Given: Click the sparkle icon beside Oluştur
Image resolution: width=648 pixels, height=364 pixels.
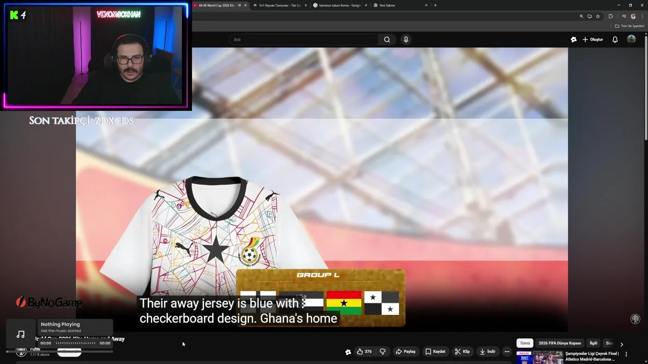Looking at the screenshot, I should coord(574,39).
